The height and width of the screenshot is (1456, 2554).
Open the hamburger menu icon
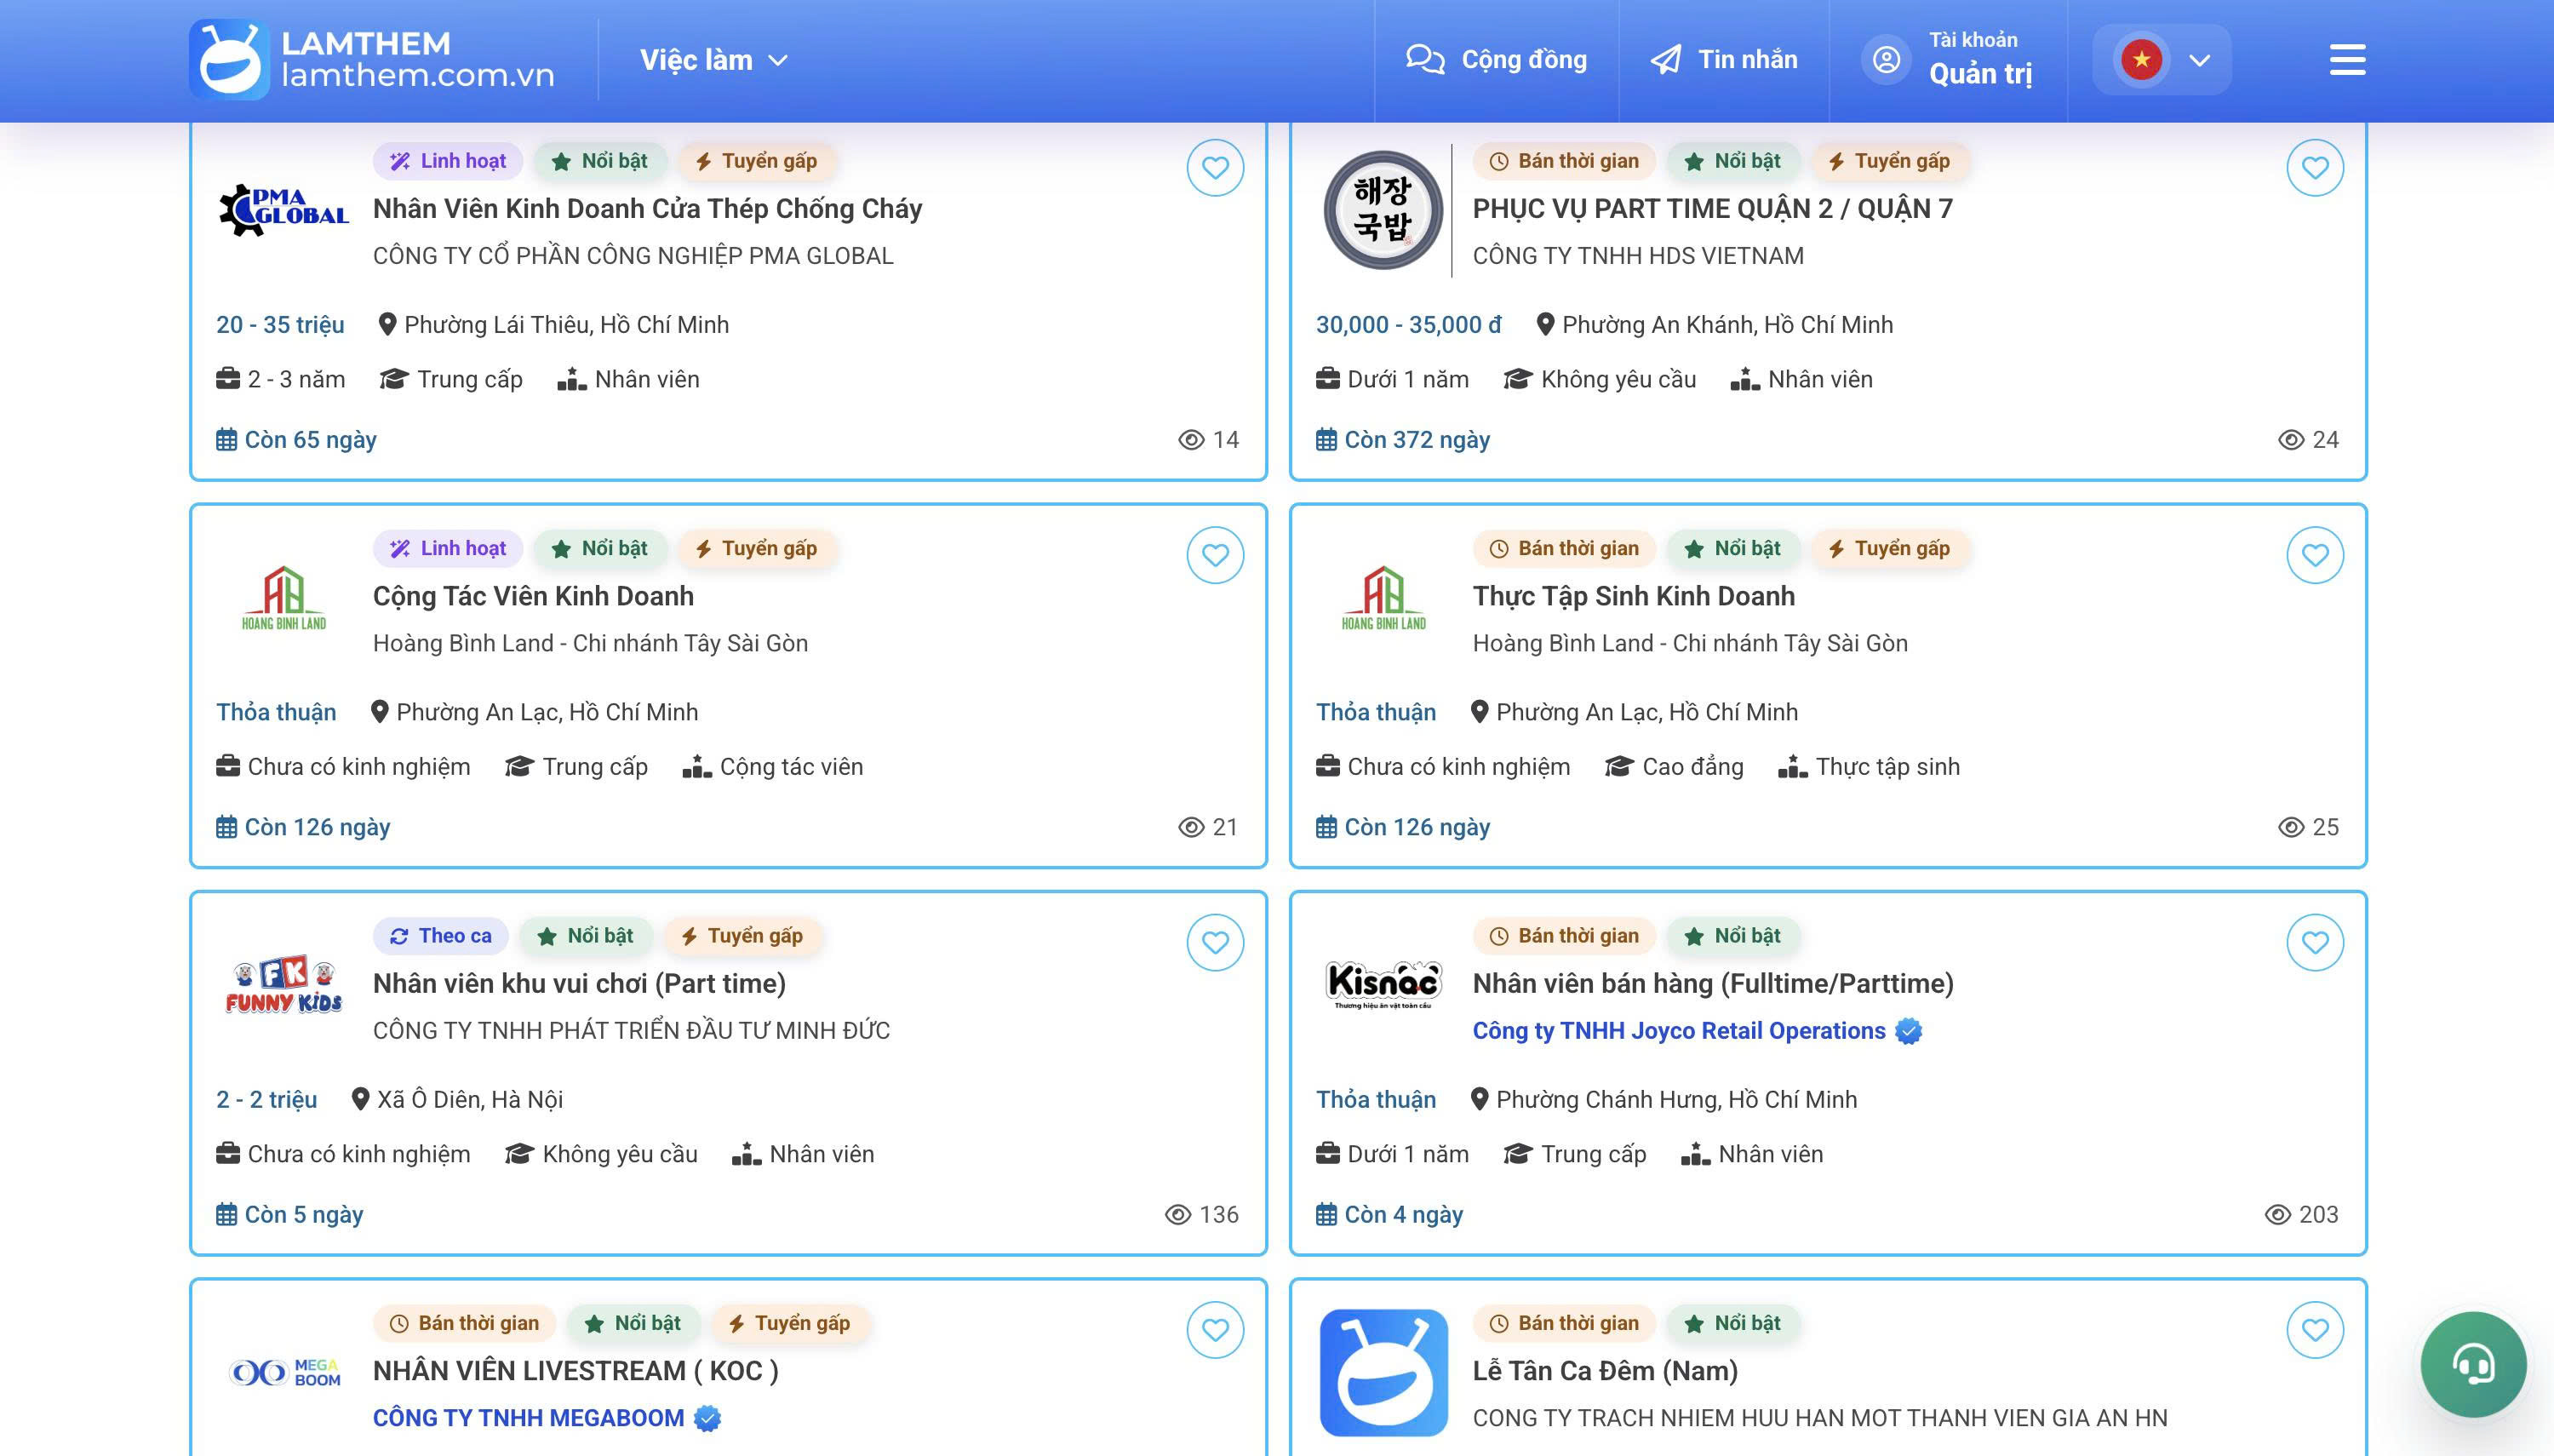pos(2347,59)
